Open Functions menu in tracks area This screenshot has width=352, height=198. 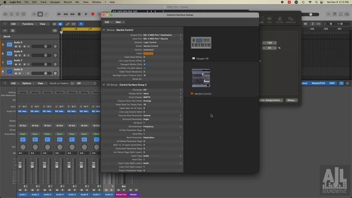pyautogui.click(x=29, y=24)
